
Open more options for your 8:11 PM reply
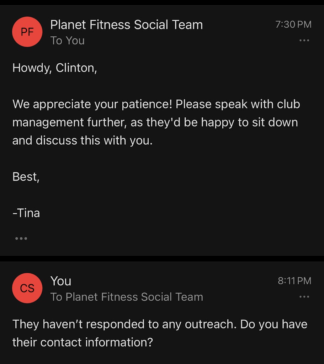coord(304,297)
